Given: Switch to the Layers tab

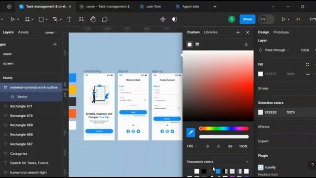Looking at the screenshot, I should point(8,32).
